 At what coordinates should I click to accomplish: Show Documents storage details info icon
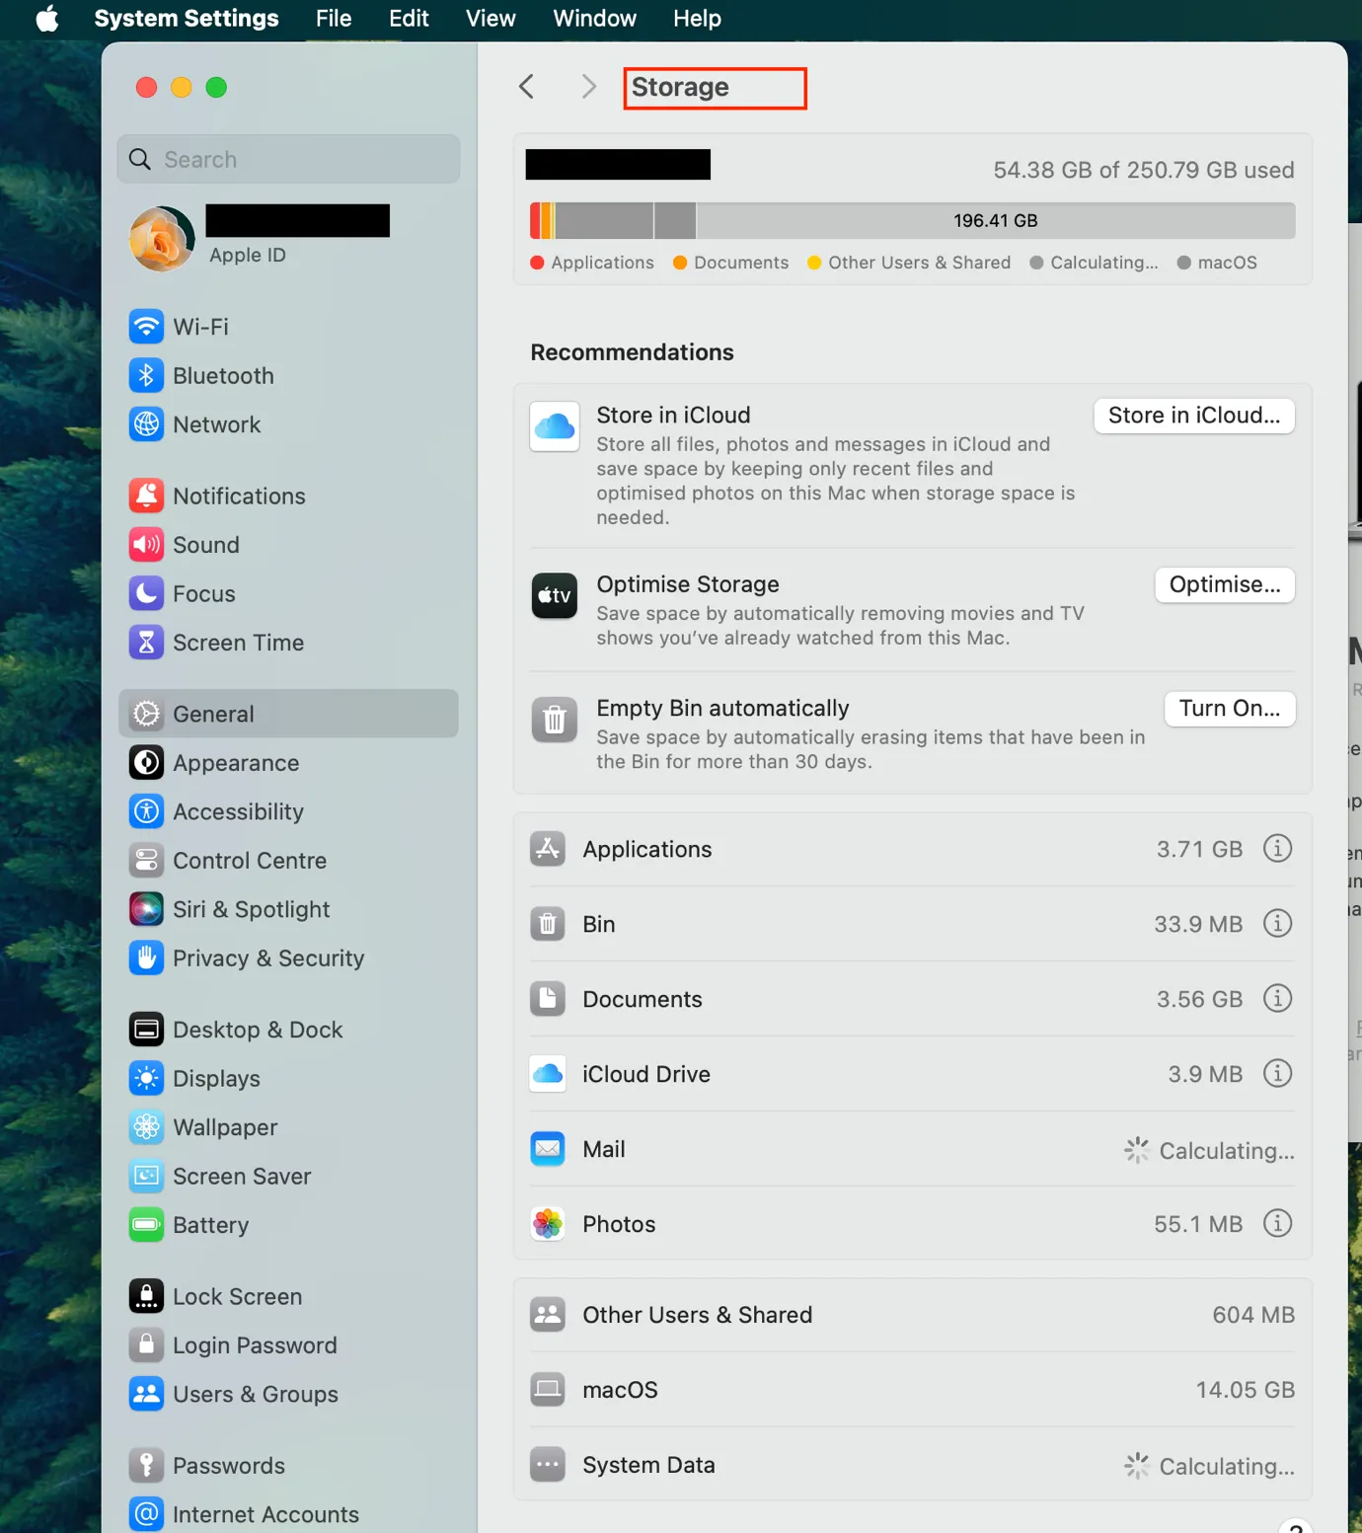(x=1277, y=999)
